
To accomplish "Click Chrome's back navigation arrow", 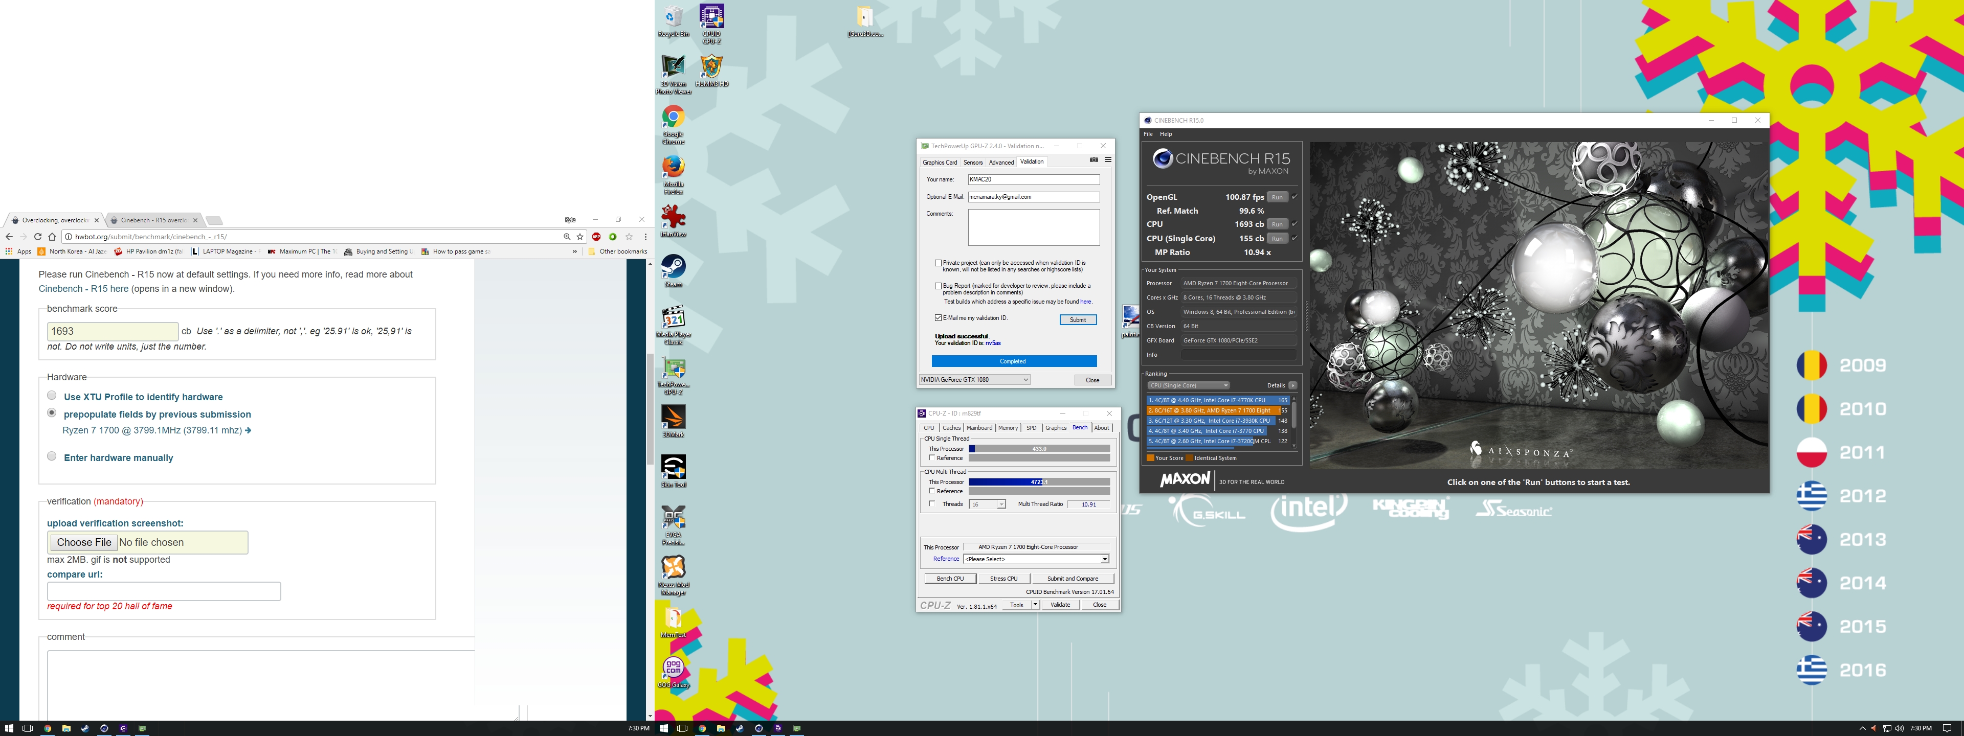I will pos(9,237).
